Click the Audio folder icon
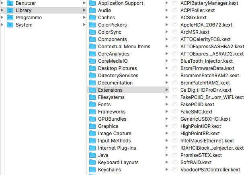The width and height of the screenshot is (248, 175). pos(92,10)
